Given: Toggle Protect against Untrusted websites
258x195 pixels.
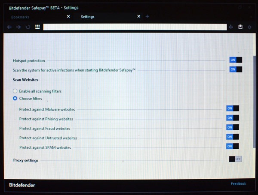Looking at the screenshot, I should click(x=233, y=137).
